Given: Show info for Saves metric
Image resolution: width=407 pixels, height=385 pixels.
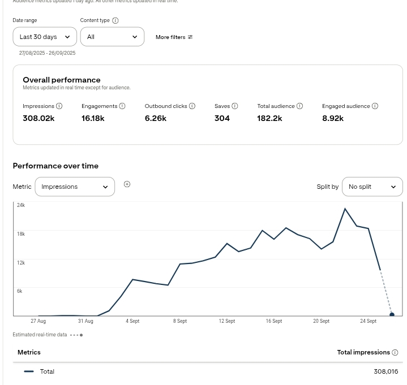Looking at the screenshot, I should click(235, 106).
